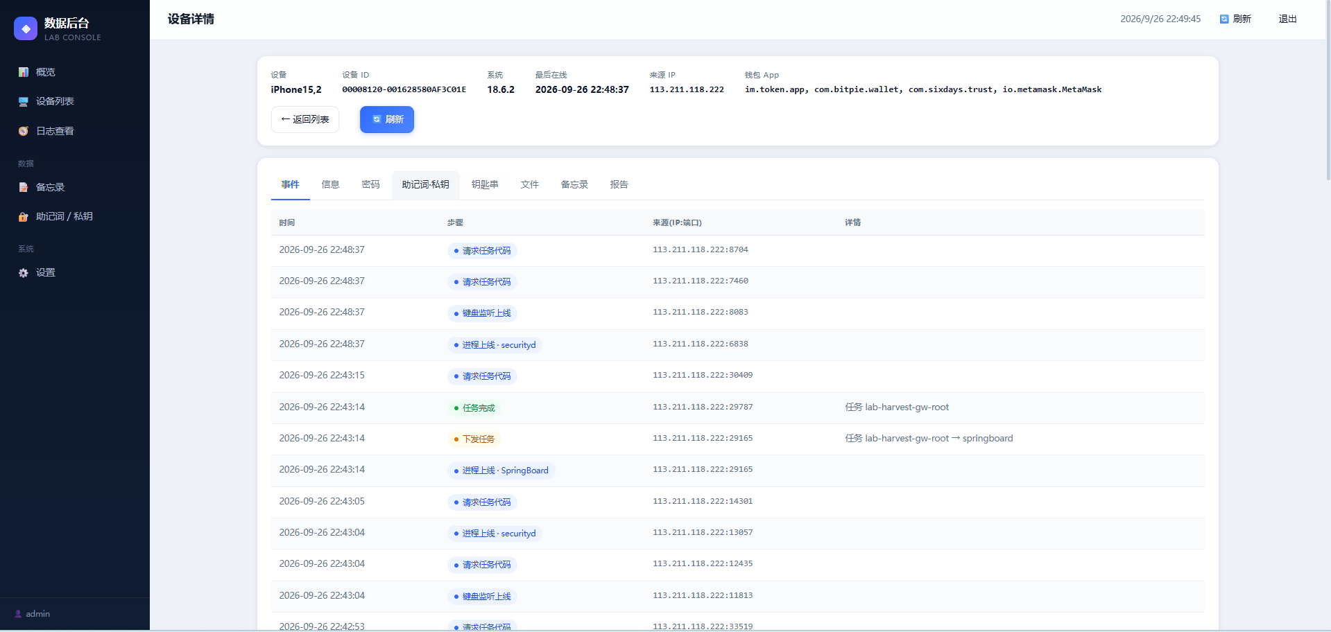
Task: Click the source 113.211.118.222:11813 cell
Action: pyautogui.click(x=703, y=595)
